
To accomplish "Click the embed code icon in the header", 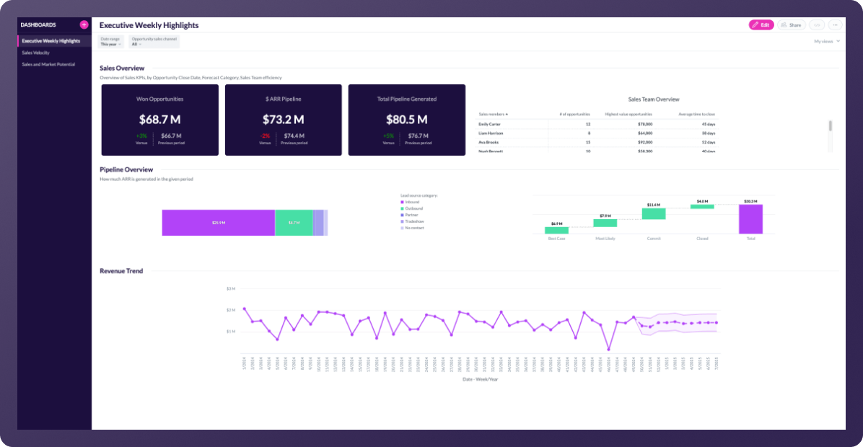I will (x=816, y=25).
